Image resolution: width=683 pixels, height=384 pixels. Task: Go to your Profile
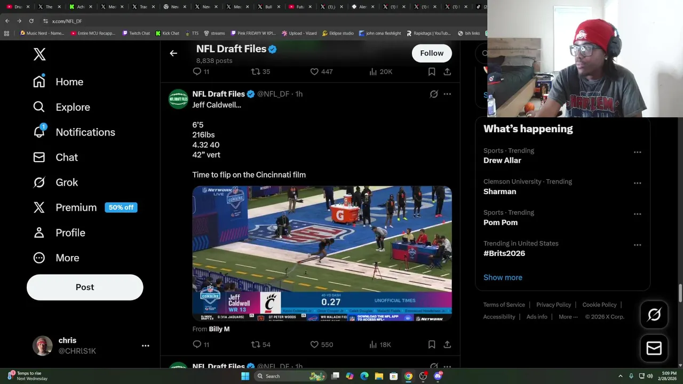59,233
